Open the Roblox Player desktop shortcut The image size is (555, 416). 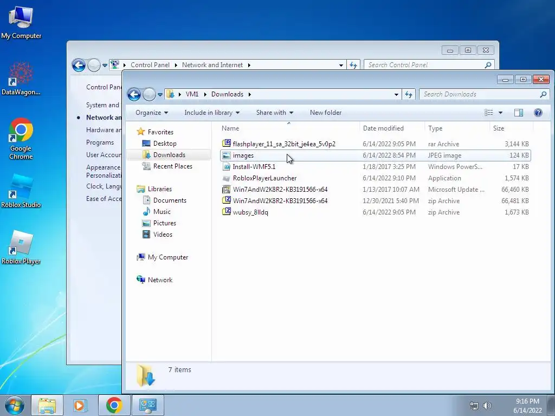coord(21,248)
